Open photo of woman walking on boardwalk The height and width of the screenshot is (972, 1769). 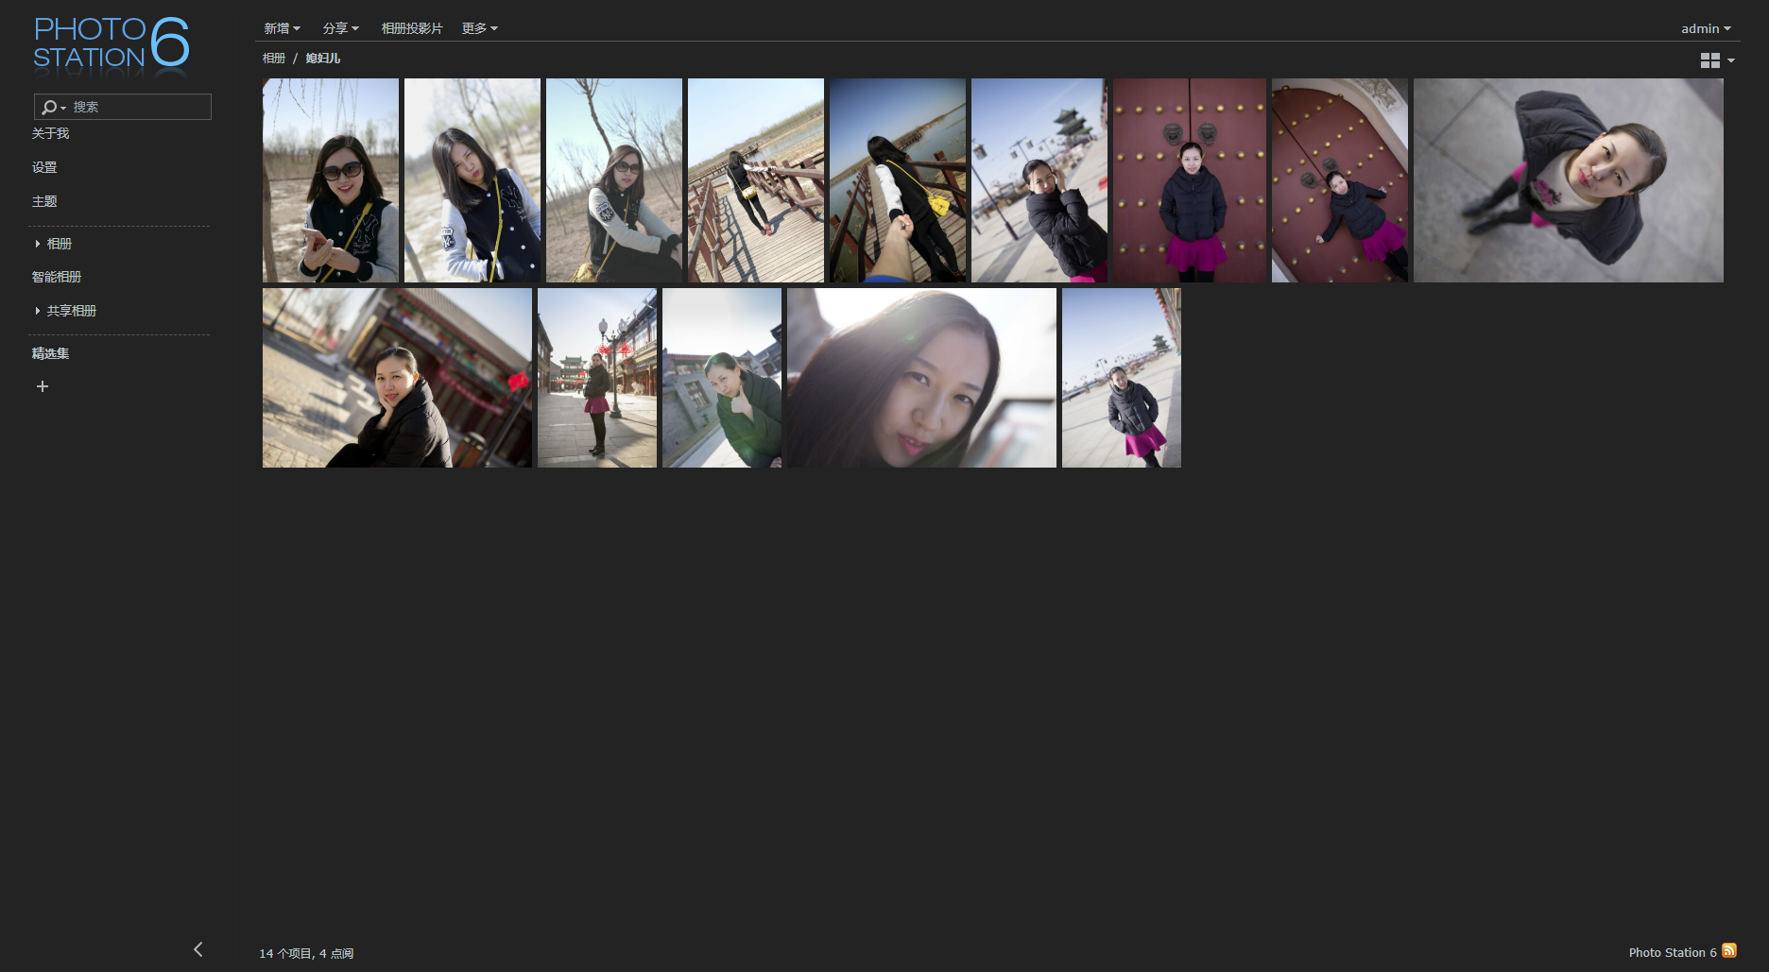[x=756, y=180]
